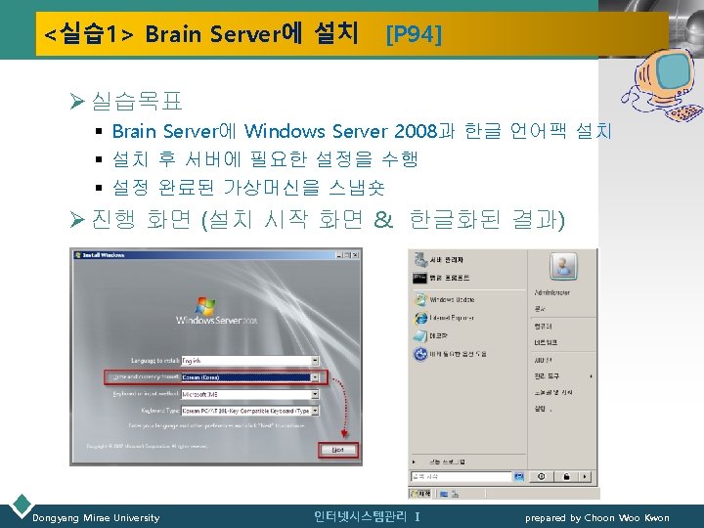Click the Start (시작) taskbar button
Screen dimensions: 704x528
click(x=420, y=494)
